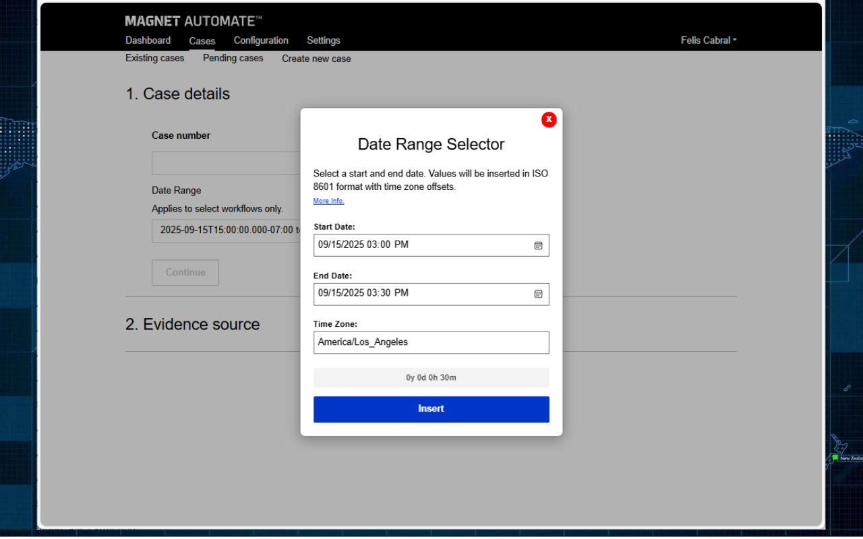This screenshot has width=863, height=539.
Task: Click the Magnet Automate logo
Action: [194, 22]
